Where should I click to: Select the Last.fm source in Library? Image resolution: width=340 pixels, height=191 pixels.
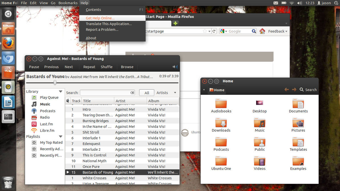click(x=46, y=124)
